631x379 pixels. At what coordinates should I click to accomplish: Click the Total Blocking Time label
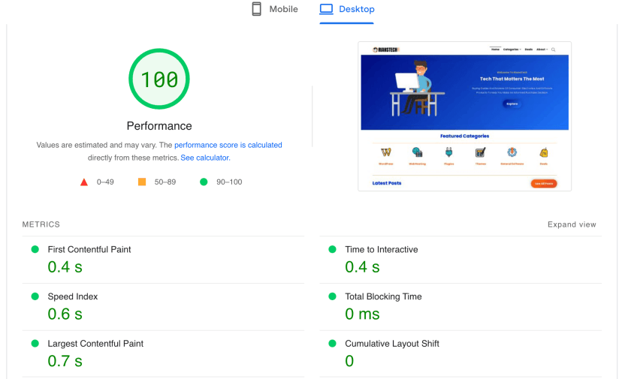(x=384, y=296)
